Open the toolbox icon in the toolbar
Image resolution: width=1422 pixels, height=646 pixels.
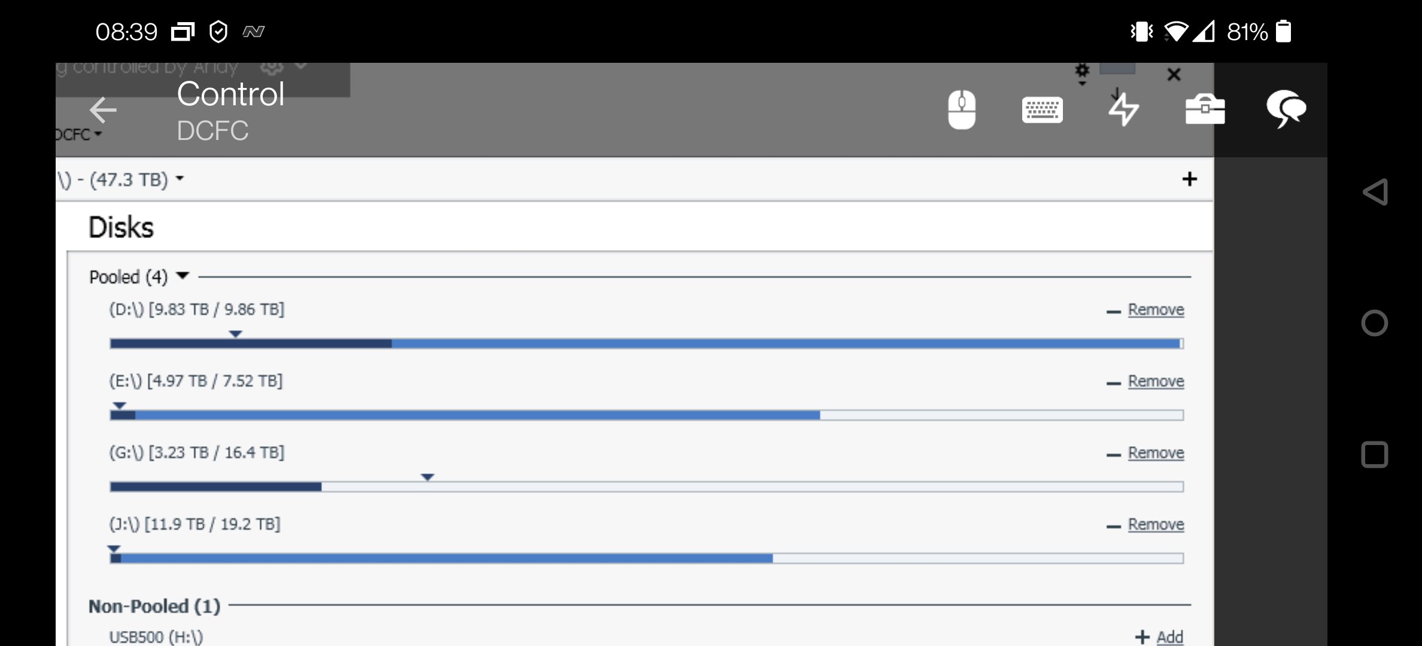pos(1204,110)
